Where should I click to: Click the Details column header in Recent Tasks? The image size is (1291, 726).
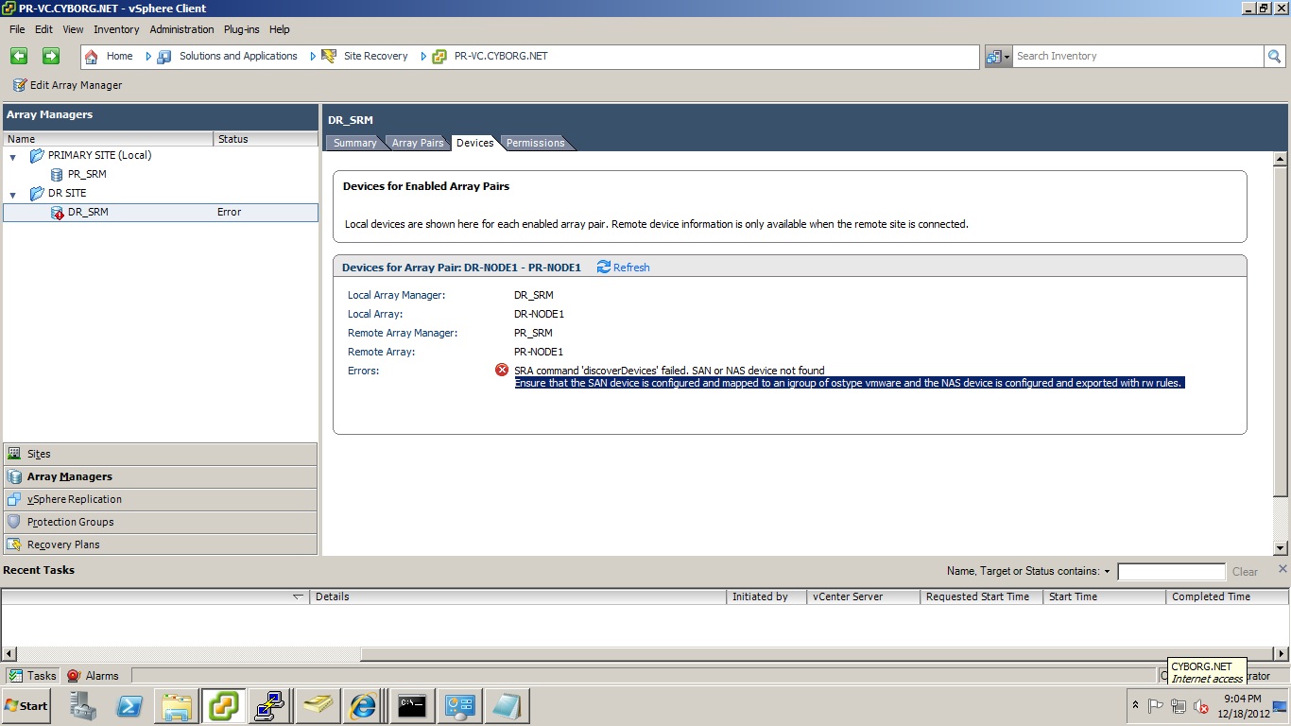[x=519, y=596]
